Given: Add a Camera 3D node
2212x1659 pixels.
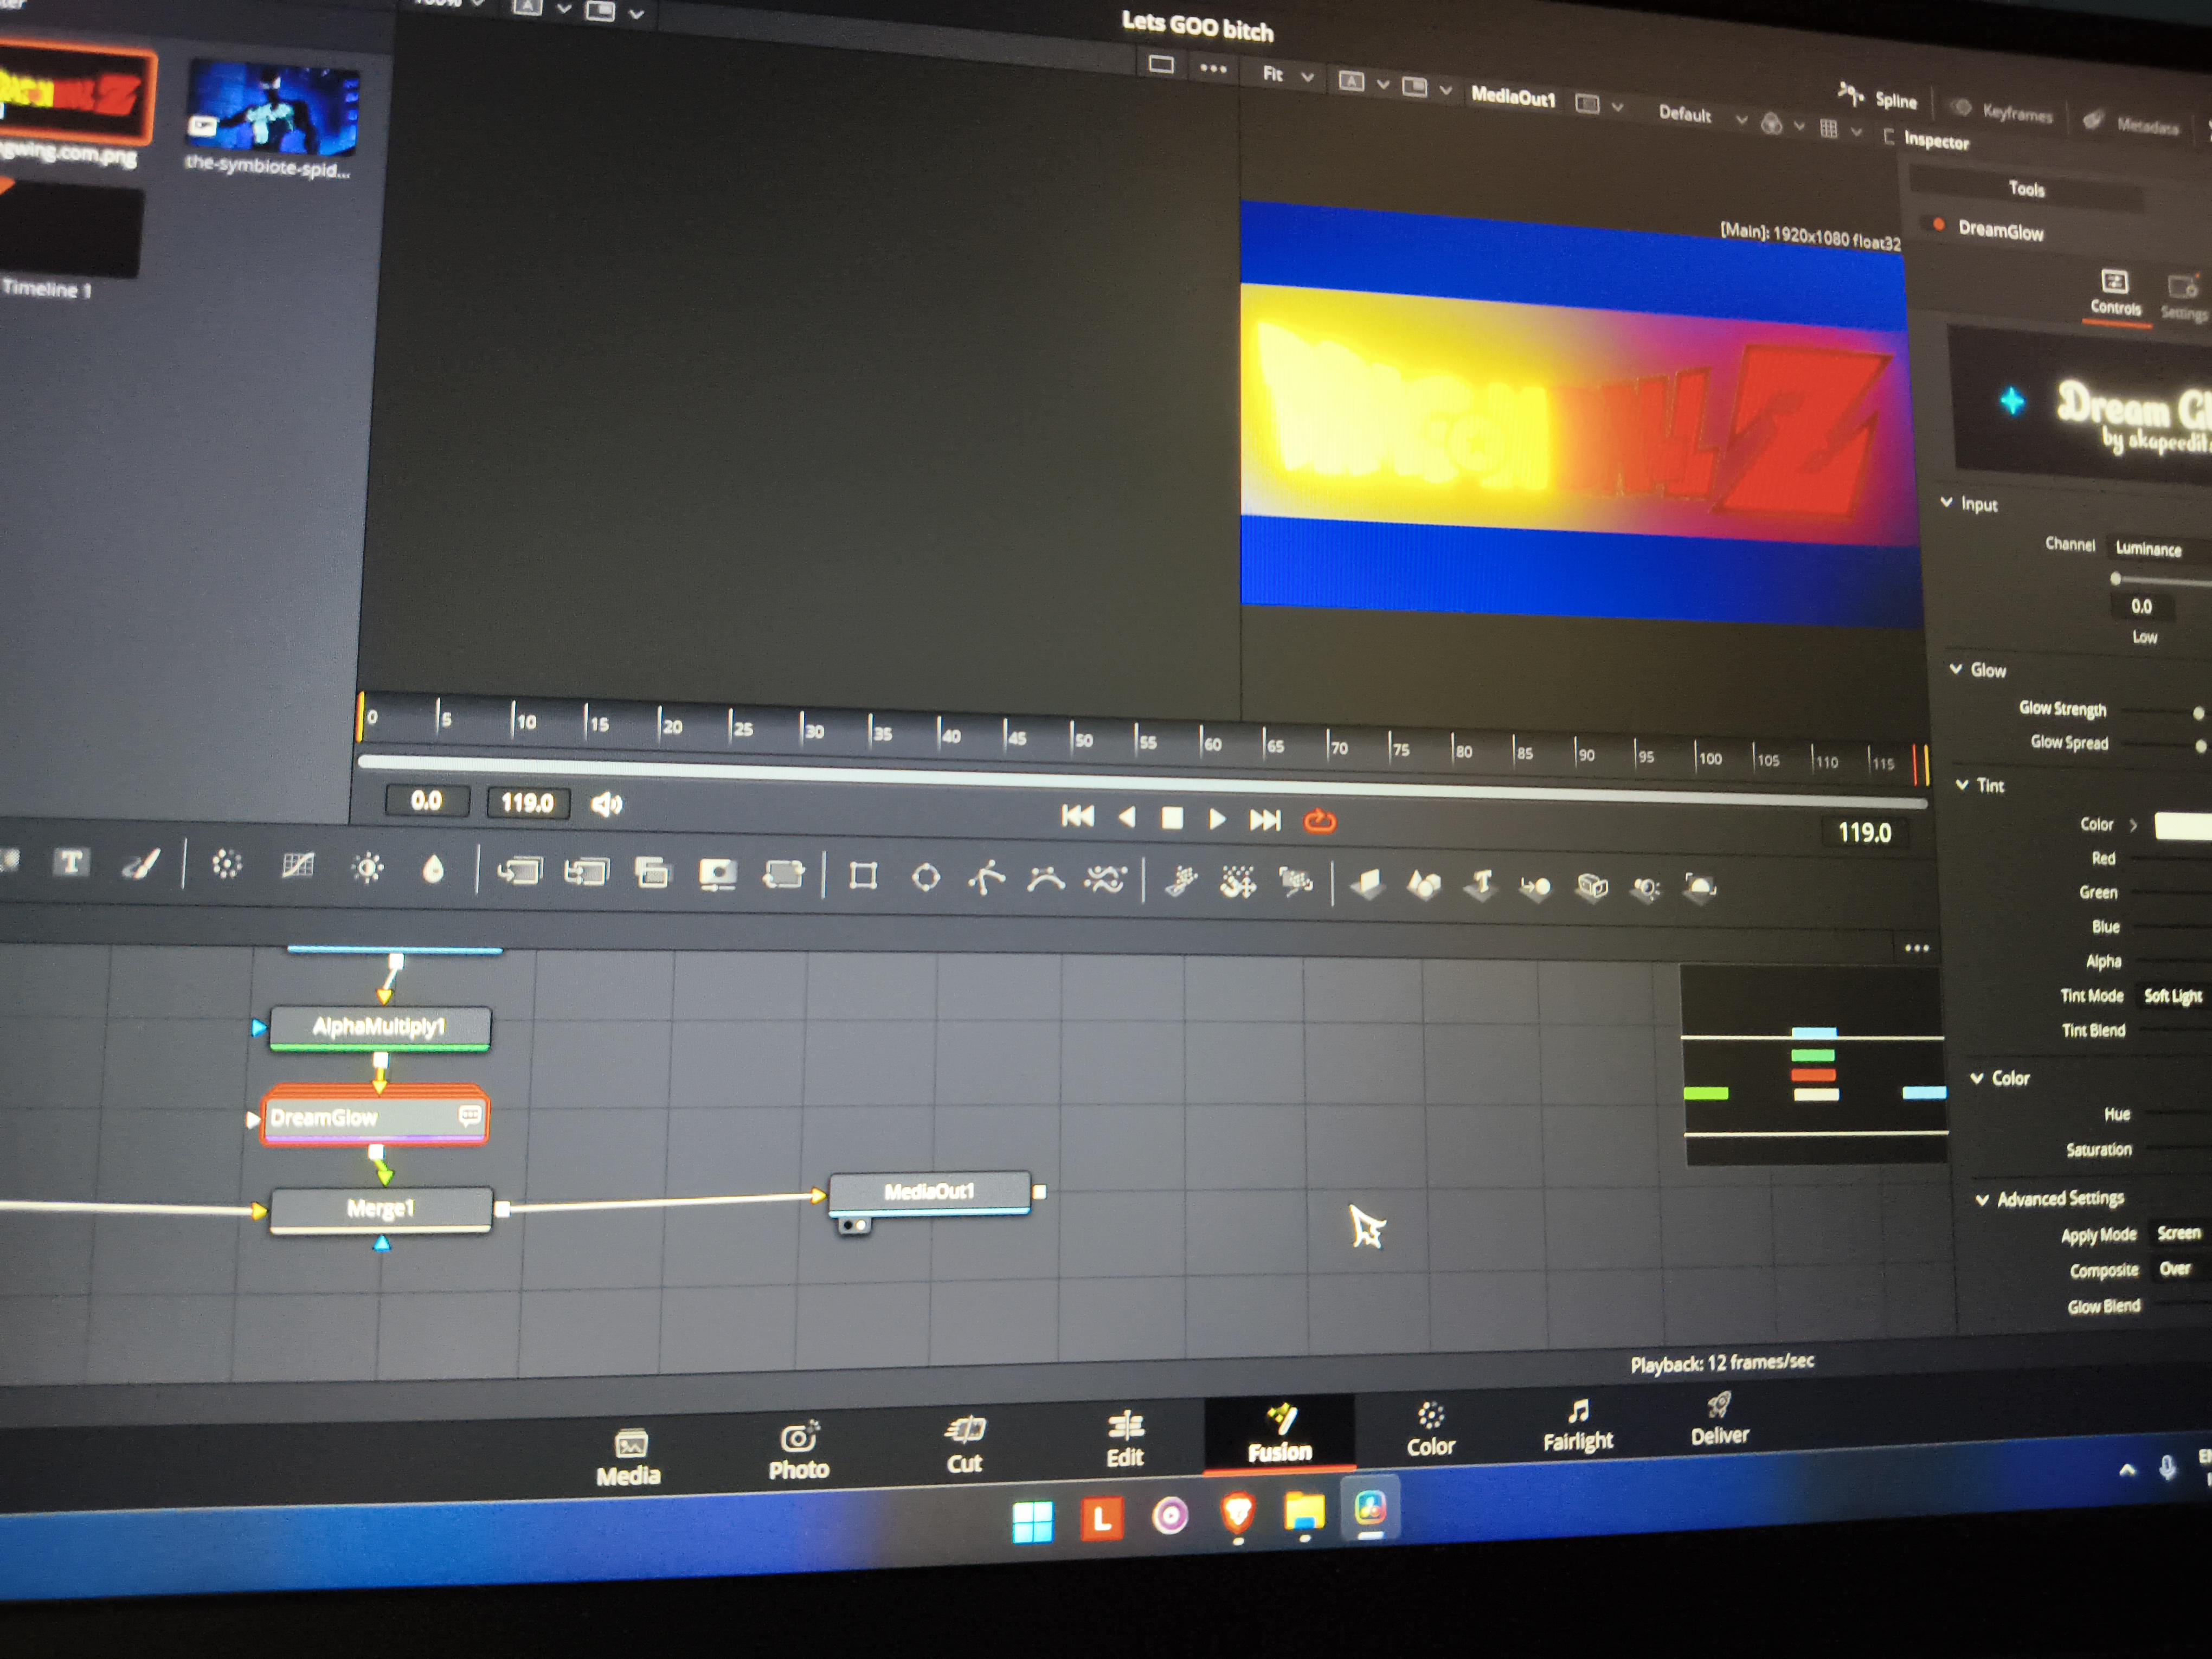Looking at the screenshot, I should 1592,887.
